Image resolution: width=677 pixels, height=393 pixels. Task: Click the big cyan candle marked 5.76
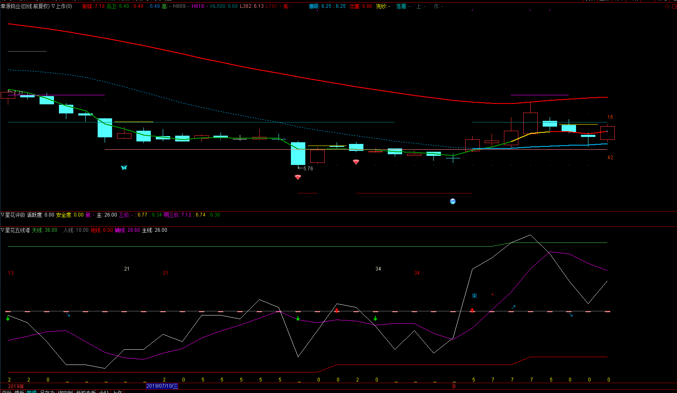click(298, 153)
